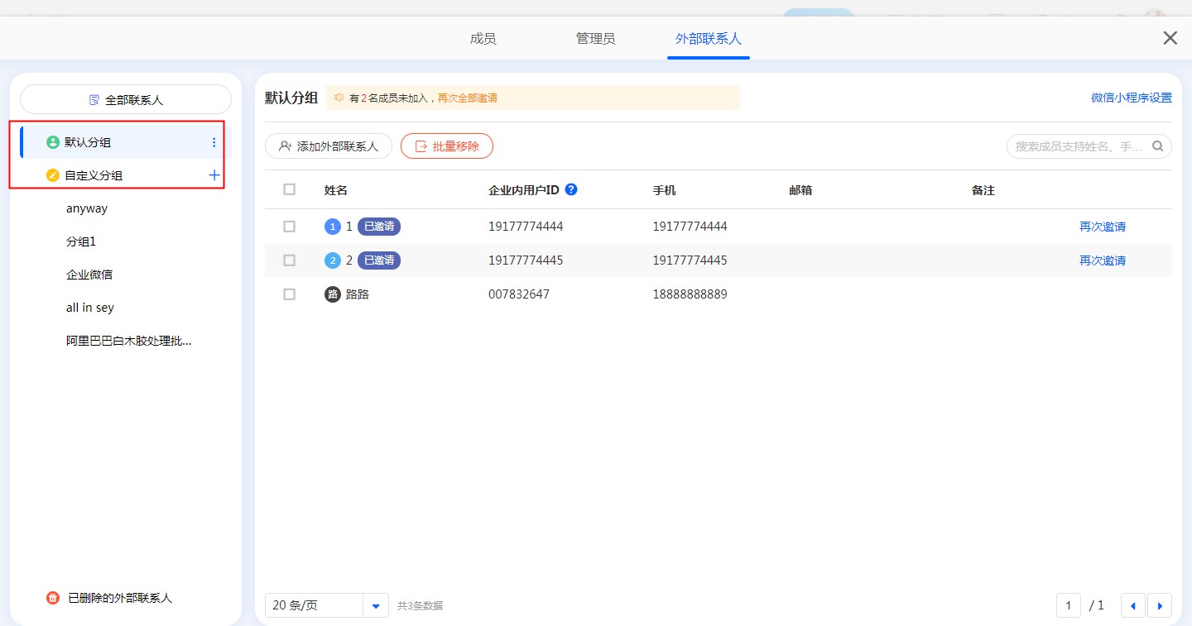Check the box for contact 路路
This screenshot has height=626, width=1192.
[x=289, y=294]
